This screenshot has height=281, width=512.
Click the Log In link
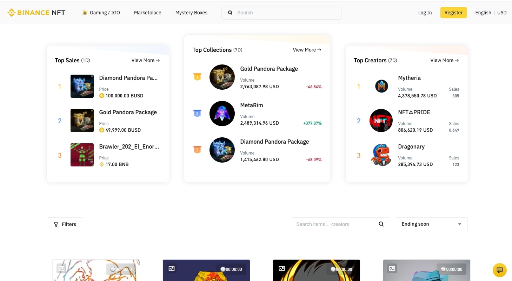(x=425, y=13)
